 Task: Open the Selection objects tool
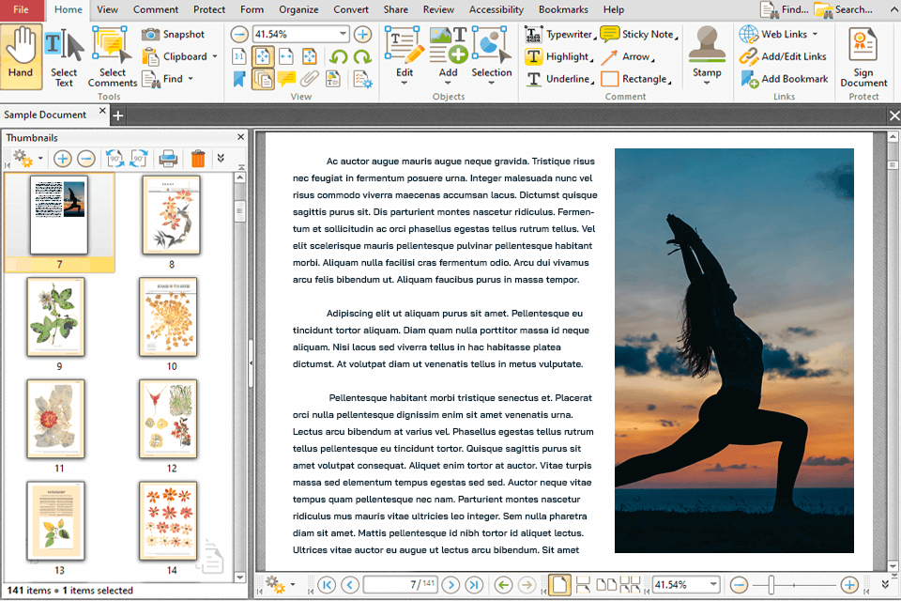click(x=491, y=56)
